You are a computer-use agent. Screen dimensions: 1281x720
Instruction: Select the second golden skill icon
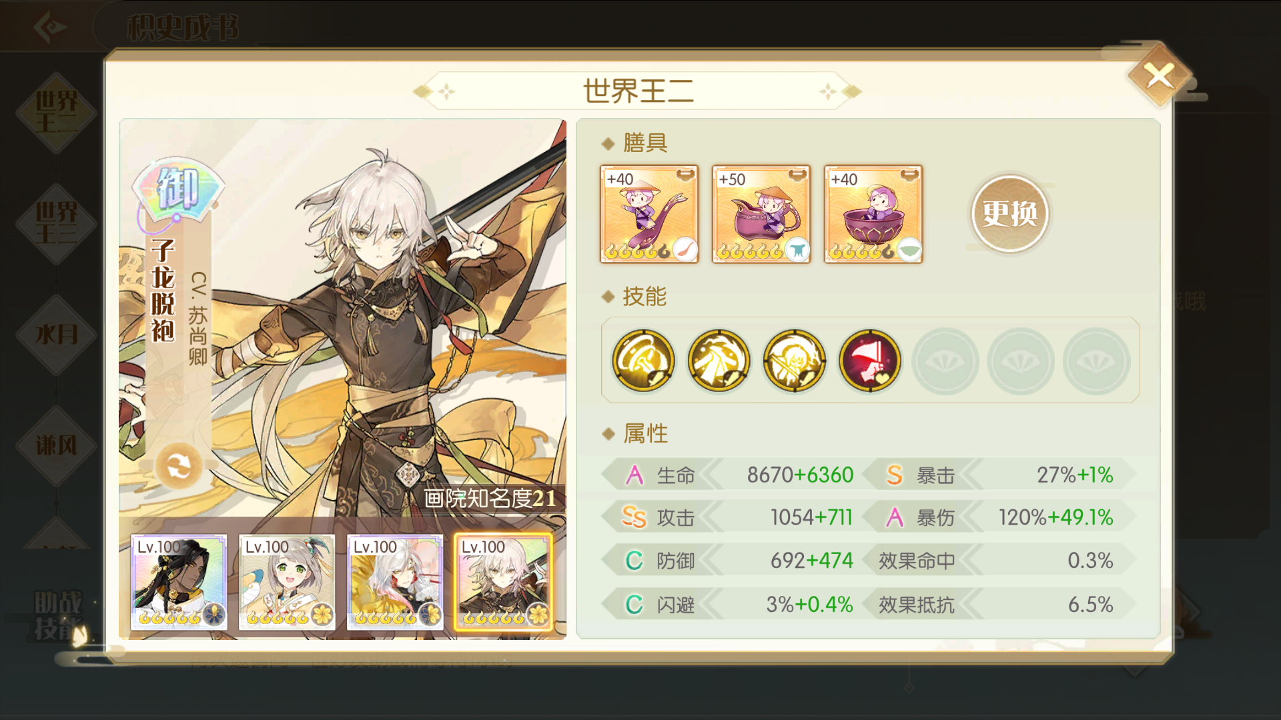coord(719,360)
